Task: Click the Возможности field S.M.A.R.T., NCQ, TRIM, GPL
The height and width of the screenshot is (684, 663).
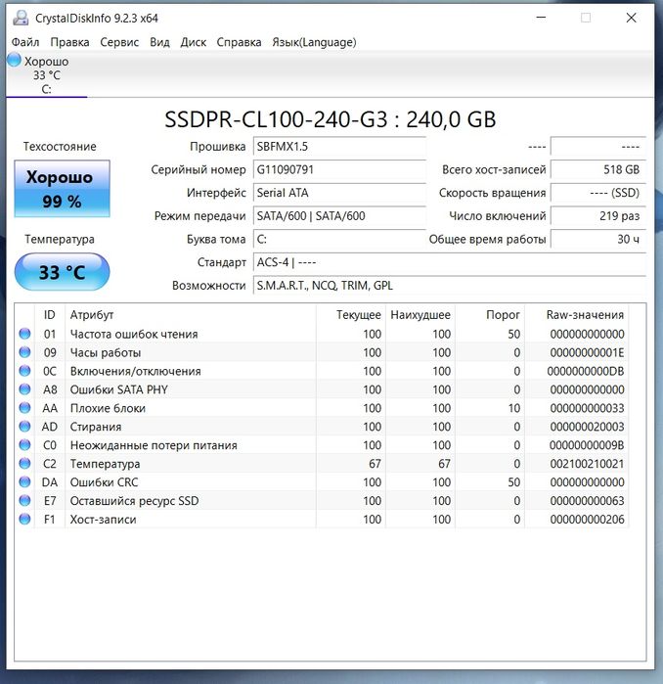Action: click(x=450, y=285)
